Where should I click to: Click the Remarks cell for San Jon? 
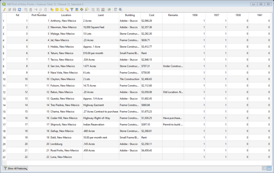(x=173, y=66)
